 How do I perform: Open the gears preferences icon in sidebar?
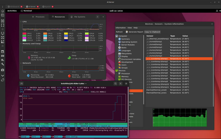(x=2, y=60)
